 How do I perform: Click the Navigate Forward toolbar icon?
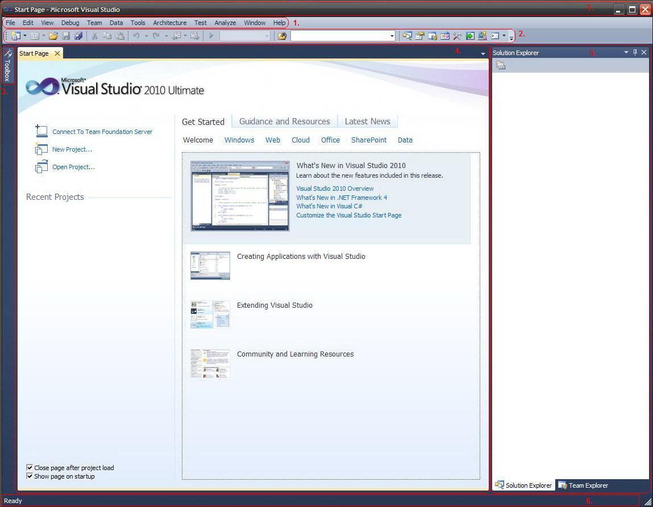coord(194,36)
